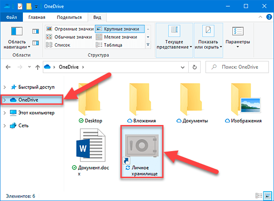The width and height of the screenshot is (274, 201).
Task: Select the Вид ribbon tab
Action: 97,18
